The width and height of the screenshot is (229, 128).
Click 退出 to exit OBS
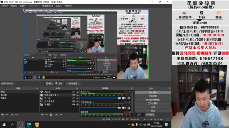click(x=153, y=111)
